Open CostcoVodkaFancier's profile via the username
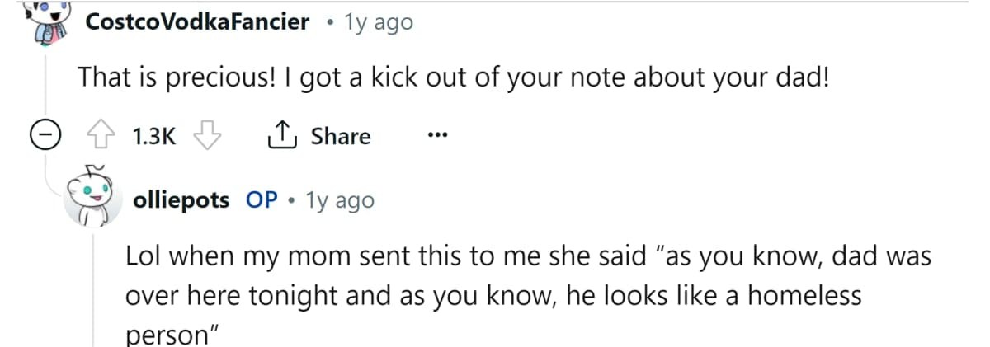The width and height of the screenshot is (990, 347). click(x=198, y=22)
